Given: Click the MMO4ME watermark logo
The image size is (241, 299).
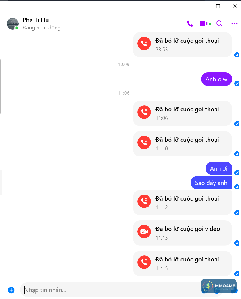Looking at the screenshot, I should click(x=219, y=286).
